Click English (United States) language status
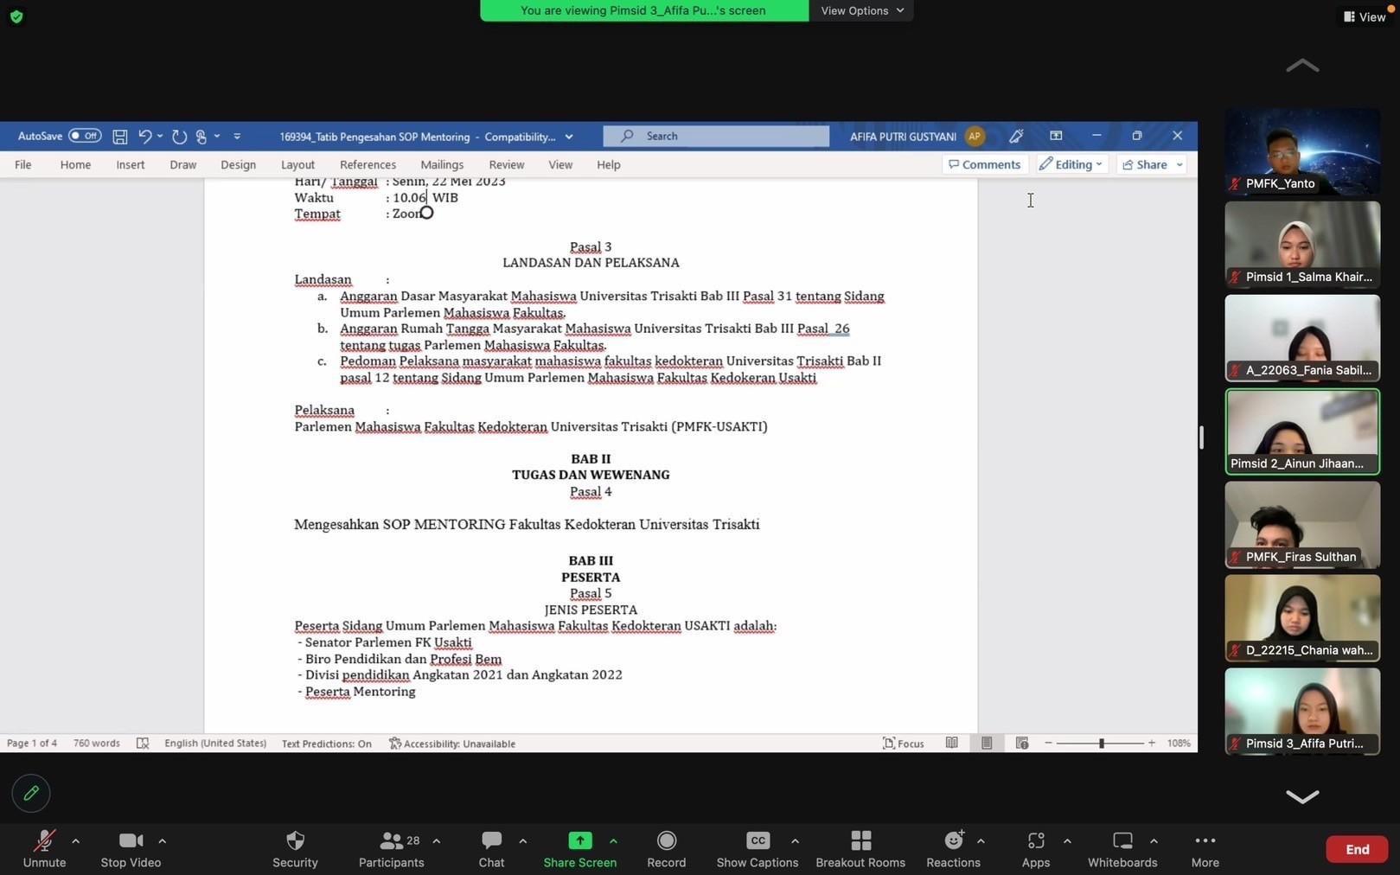This screenshot has width=1400, height=875. (215, 744)
